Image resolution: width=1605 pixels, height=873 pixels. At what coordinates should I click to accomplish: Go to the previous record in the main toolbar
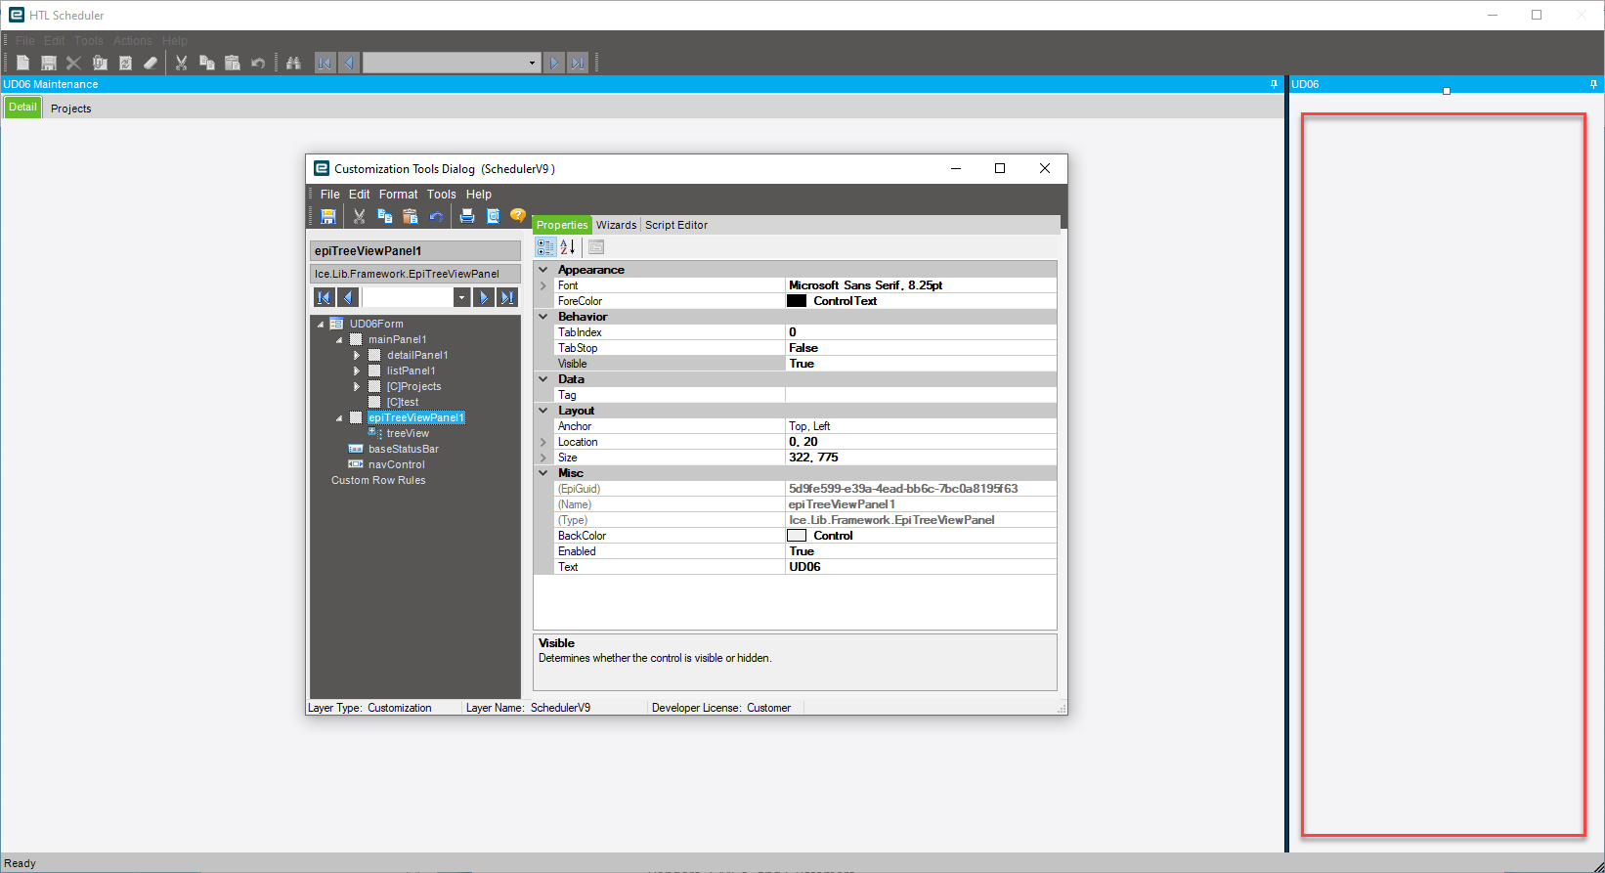[348, 63]
